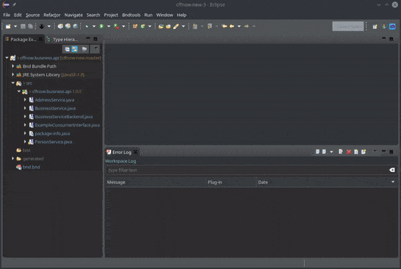Click the Debug bug toolbar icon
This screenshot has width=401, height=269.
click(x=41, y=26)
